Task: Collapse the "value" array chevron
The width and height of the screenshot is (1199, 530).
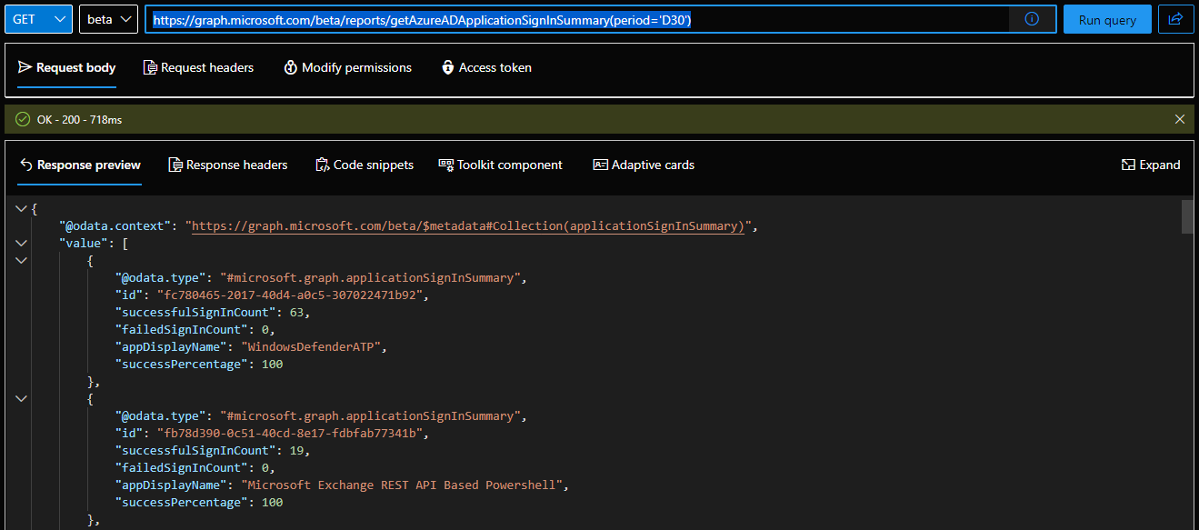Action: point(22,244)
